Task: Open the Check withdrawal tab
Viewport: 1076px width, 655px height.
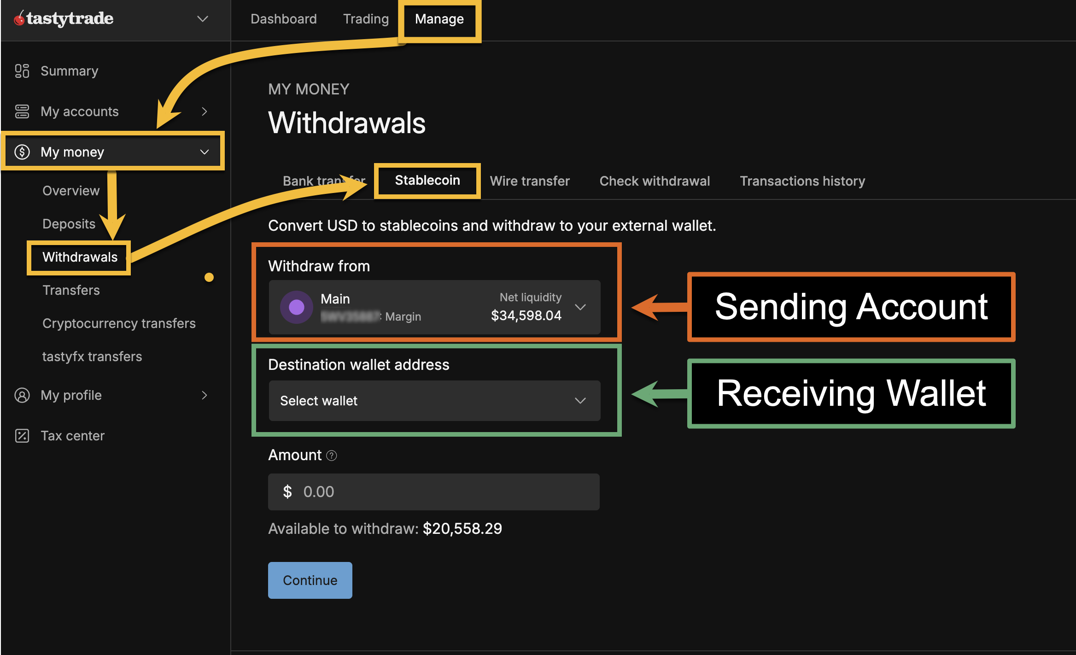Action: point(655,181)
